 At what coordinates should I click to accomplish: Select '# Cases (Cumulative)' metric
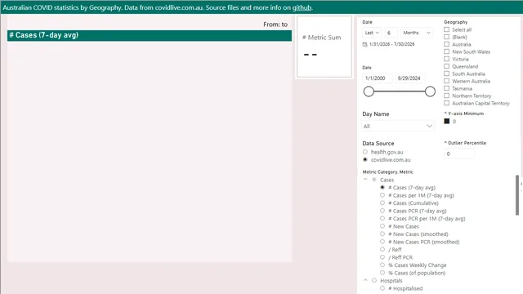382,203
